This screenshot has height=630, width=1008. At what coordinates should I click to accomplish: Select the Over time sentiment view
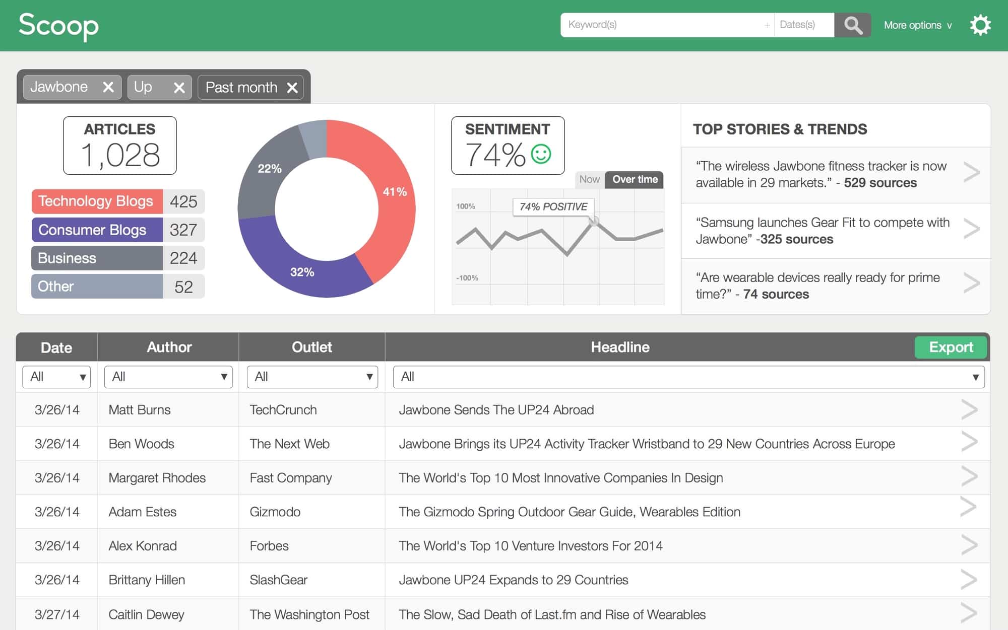pos(635,179)
